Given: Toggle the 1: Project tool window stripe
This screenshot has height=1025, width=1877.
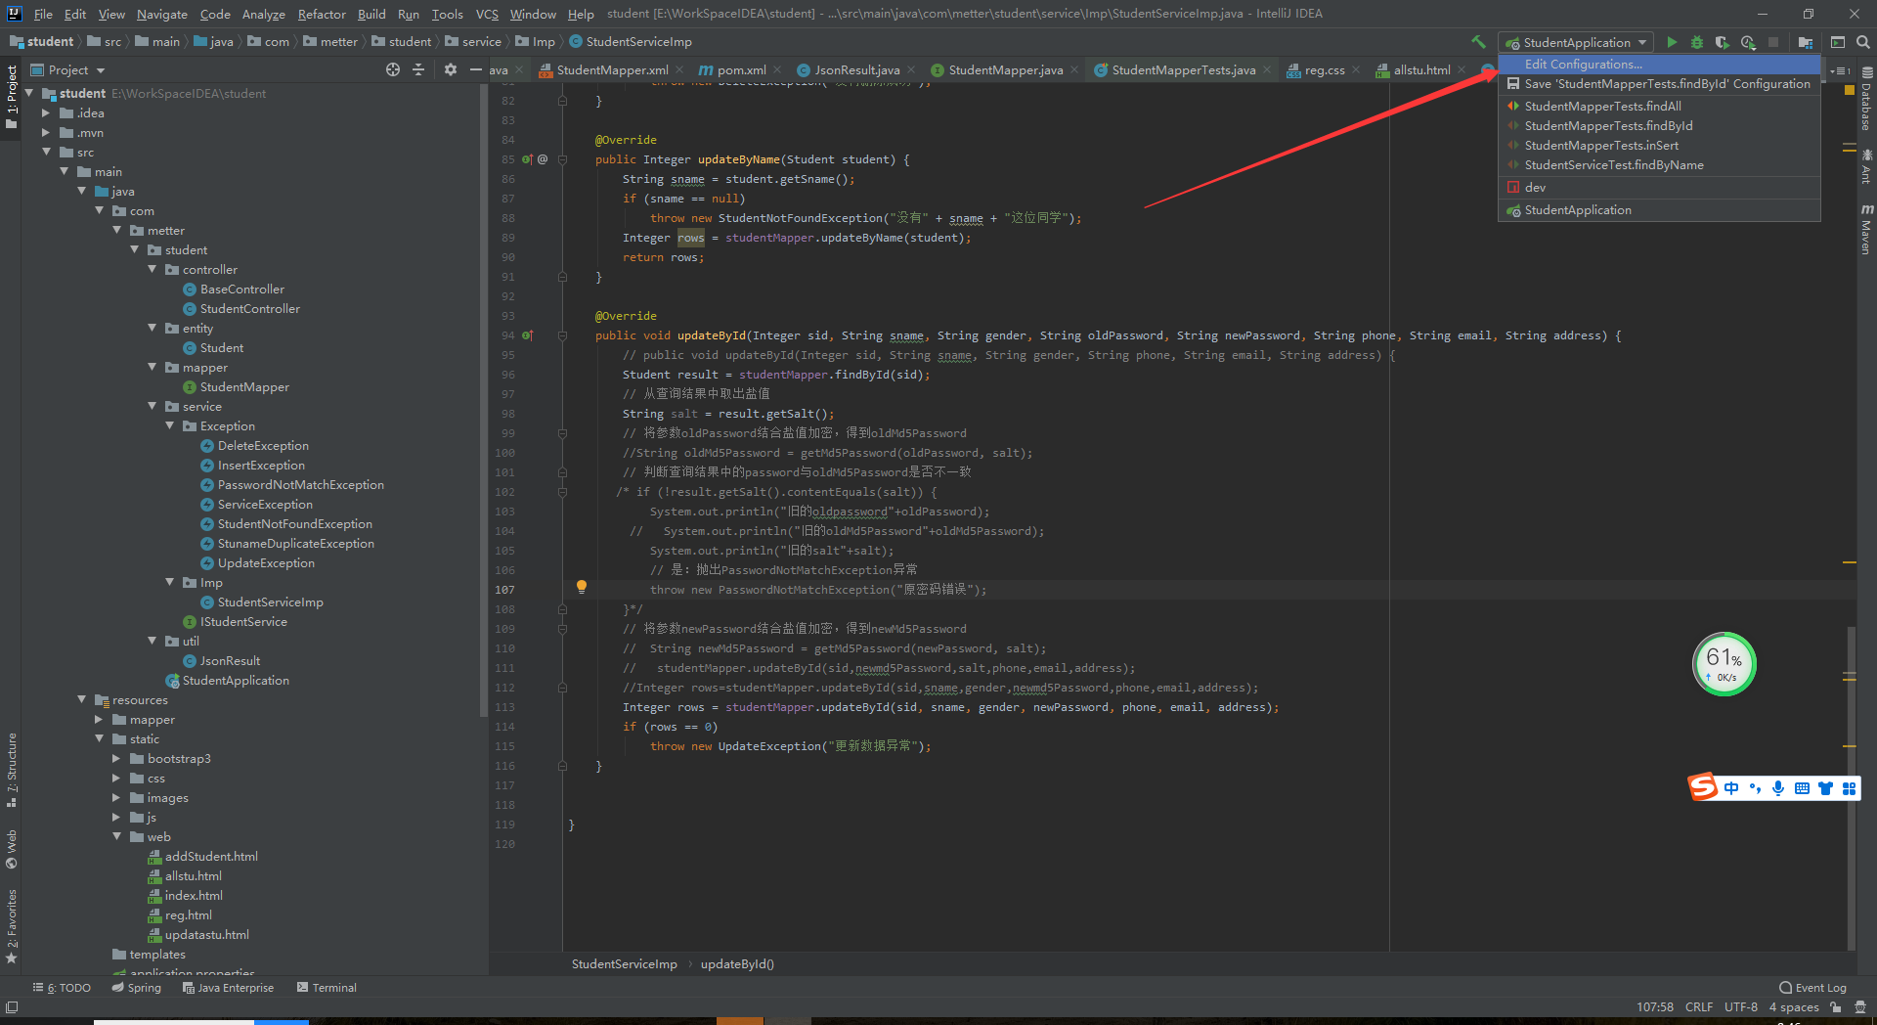Looking at the screenshot, I should 12,96.
